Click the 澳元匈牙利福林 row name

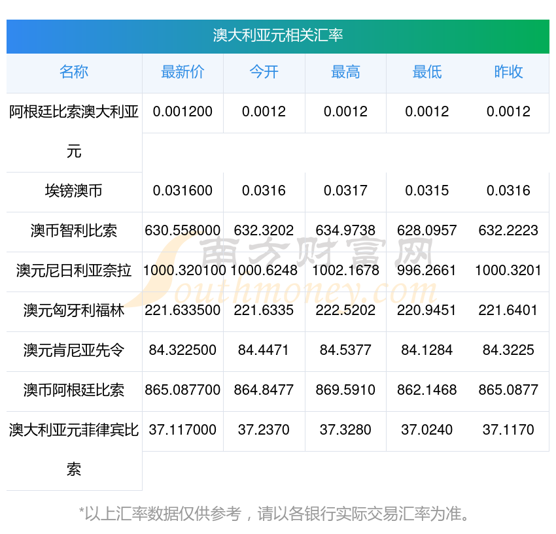pos(74,310)
